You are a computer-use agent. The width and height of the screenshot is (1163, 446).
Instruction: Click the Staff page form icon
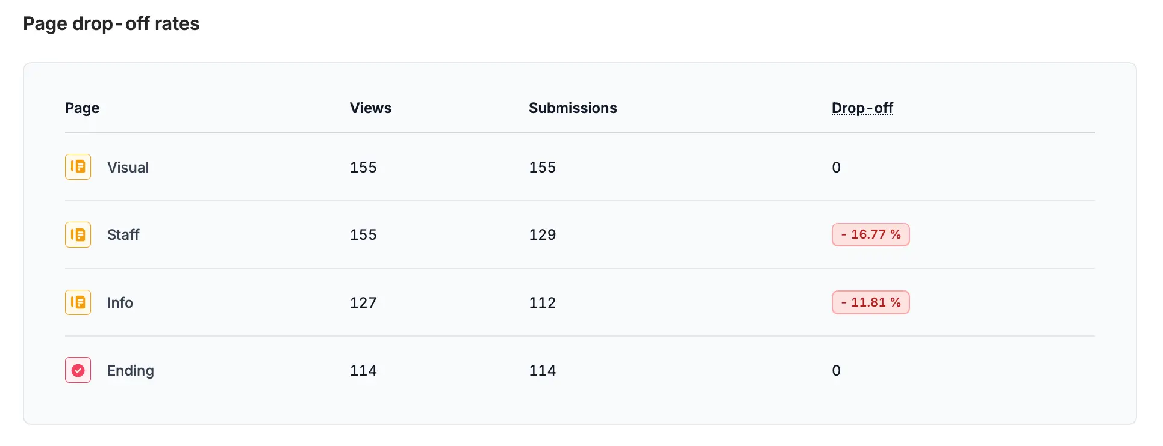click(78, 234)
